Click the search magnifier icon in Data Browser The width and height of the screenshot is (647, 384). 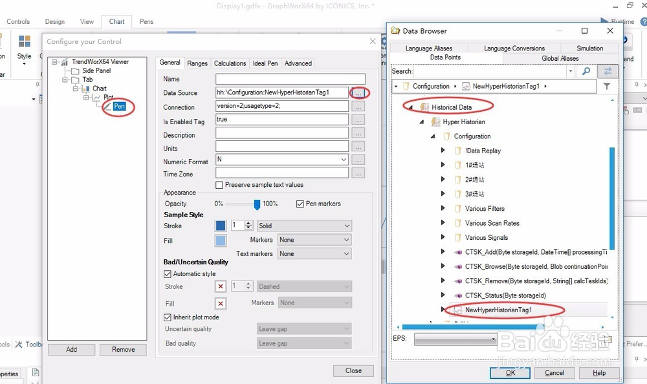click(x=586, y=71)
